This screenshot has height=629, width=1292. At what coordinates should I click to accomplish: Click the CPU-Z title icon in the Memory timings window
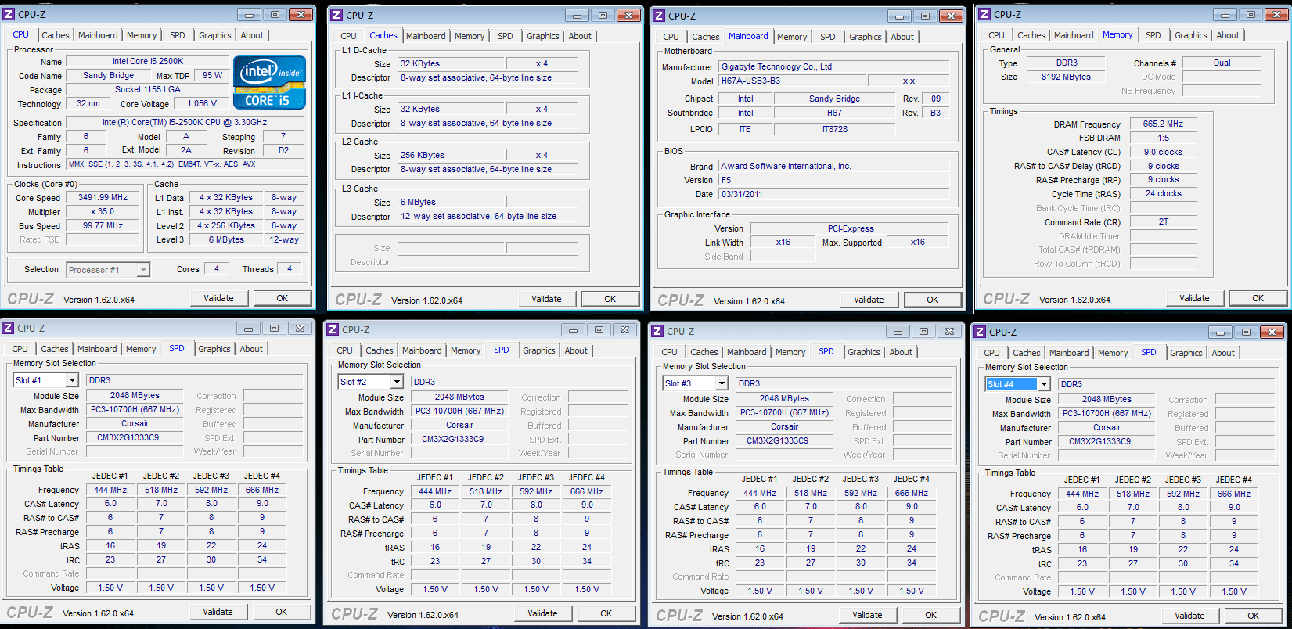pyautogui.click(x=984, y=14)
